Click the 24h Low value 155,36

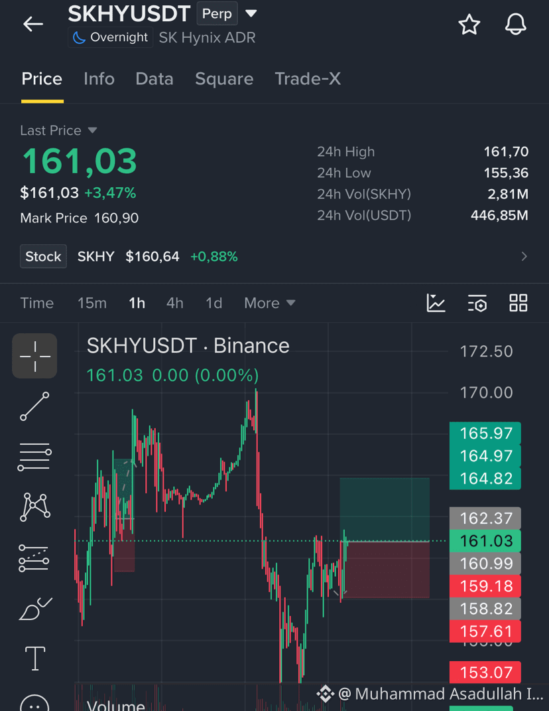506,173
